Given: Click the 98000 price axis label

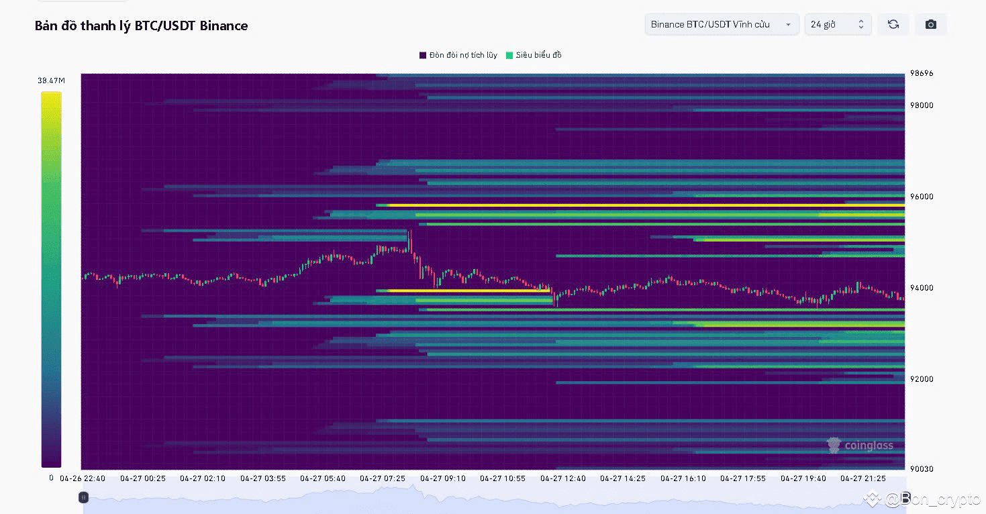Looking at the screenshot, I should (x=922, y=105).
